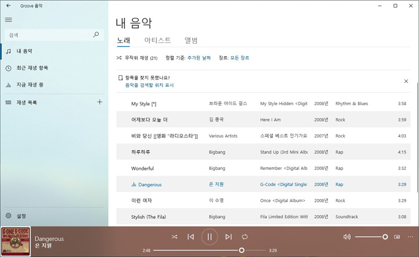This screenshot has height=257, width=419.
Task: Open the hamburger navigation menu
Action: pyautogui.click(x=8, y=20)
